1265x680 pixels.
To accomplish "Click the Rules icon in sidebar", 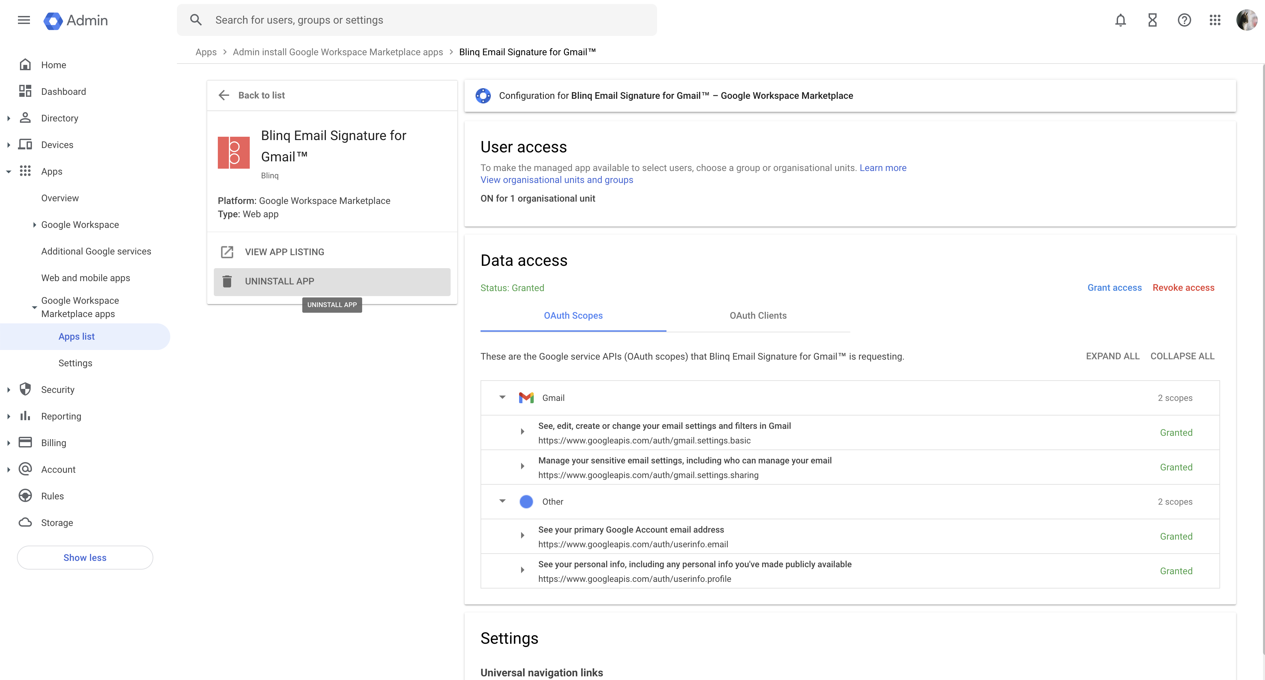I will pyautogui.click(x=25, y=495).
